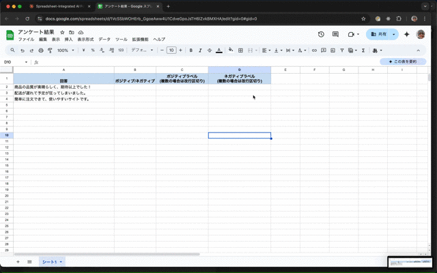This screenshot has height=273, width=437.
Task: Open Google account avatar
Action: 421,34
